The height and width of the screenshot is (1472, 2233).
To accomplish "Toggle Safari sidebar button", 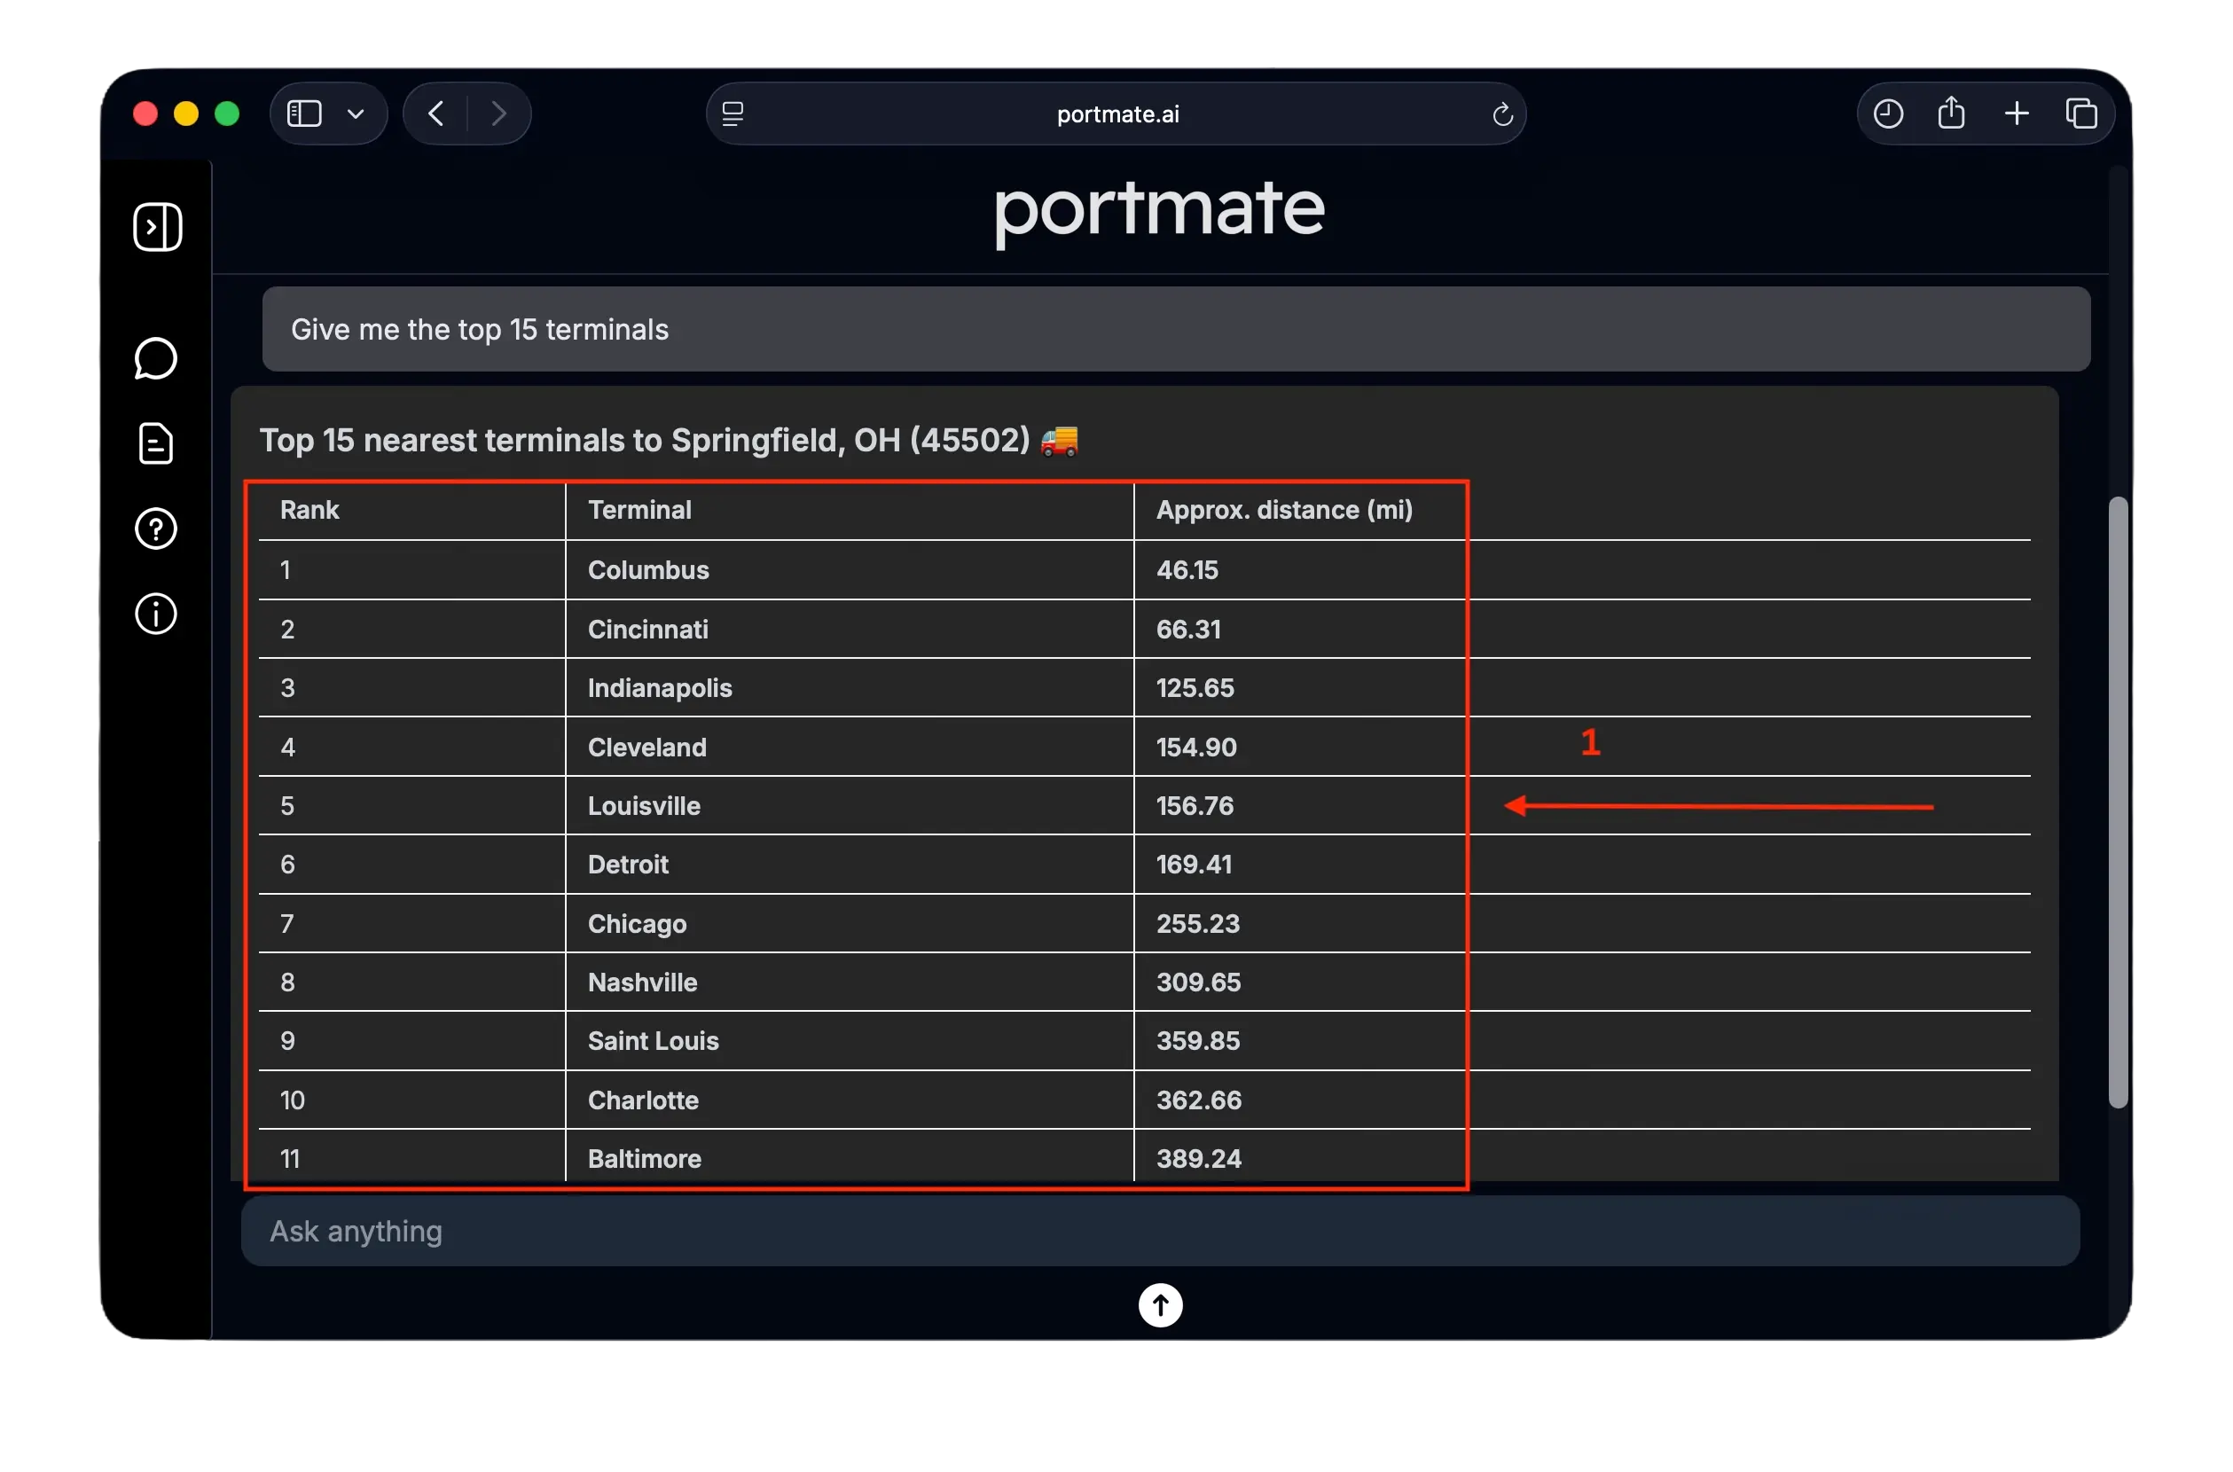I will click(304, 114).
